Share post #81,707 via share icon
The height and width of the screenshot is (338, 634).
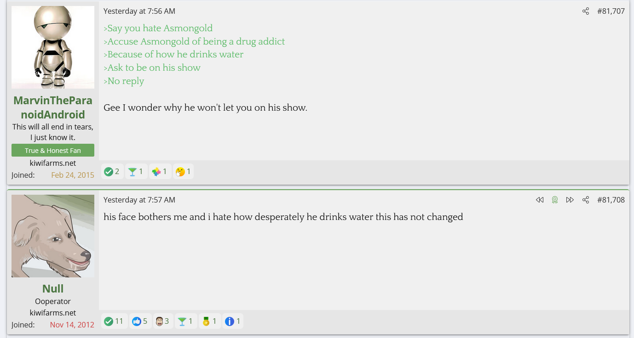585,11
